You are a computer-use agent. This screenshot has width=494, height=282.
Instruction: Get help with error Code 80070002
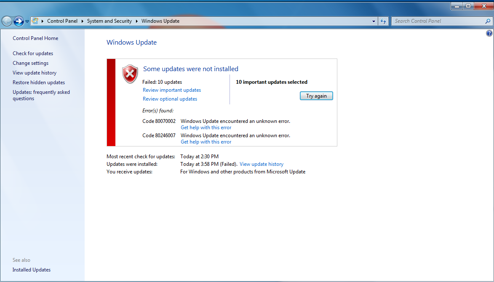click(x=206, y=128)
